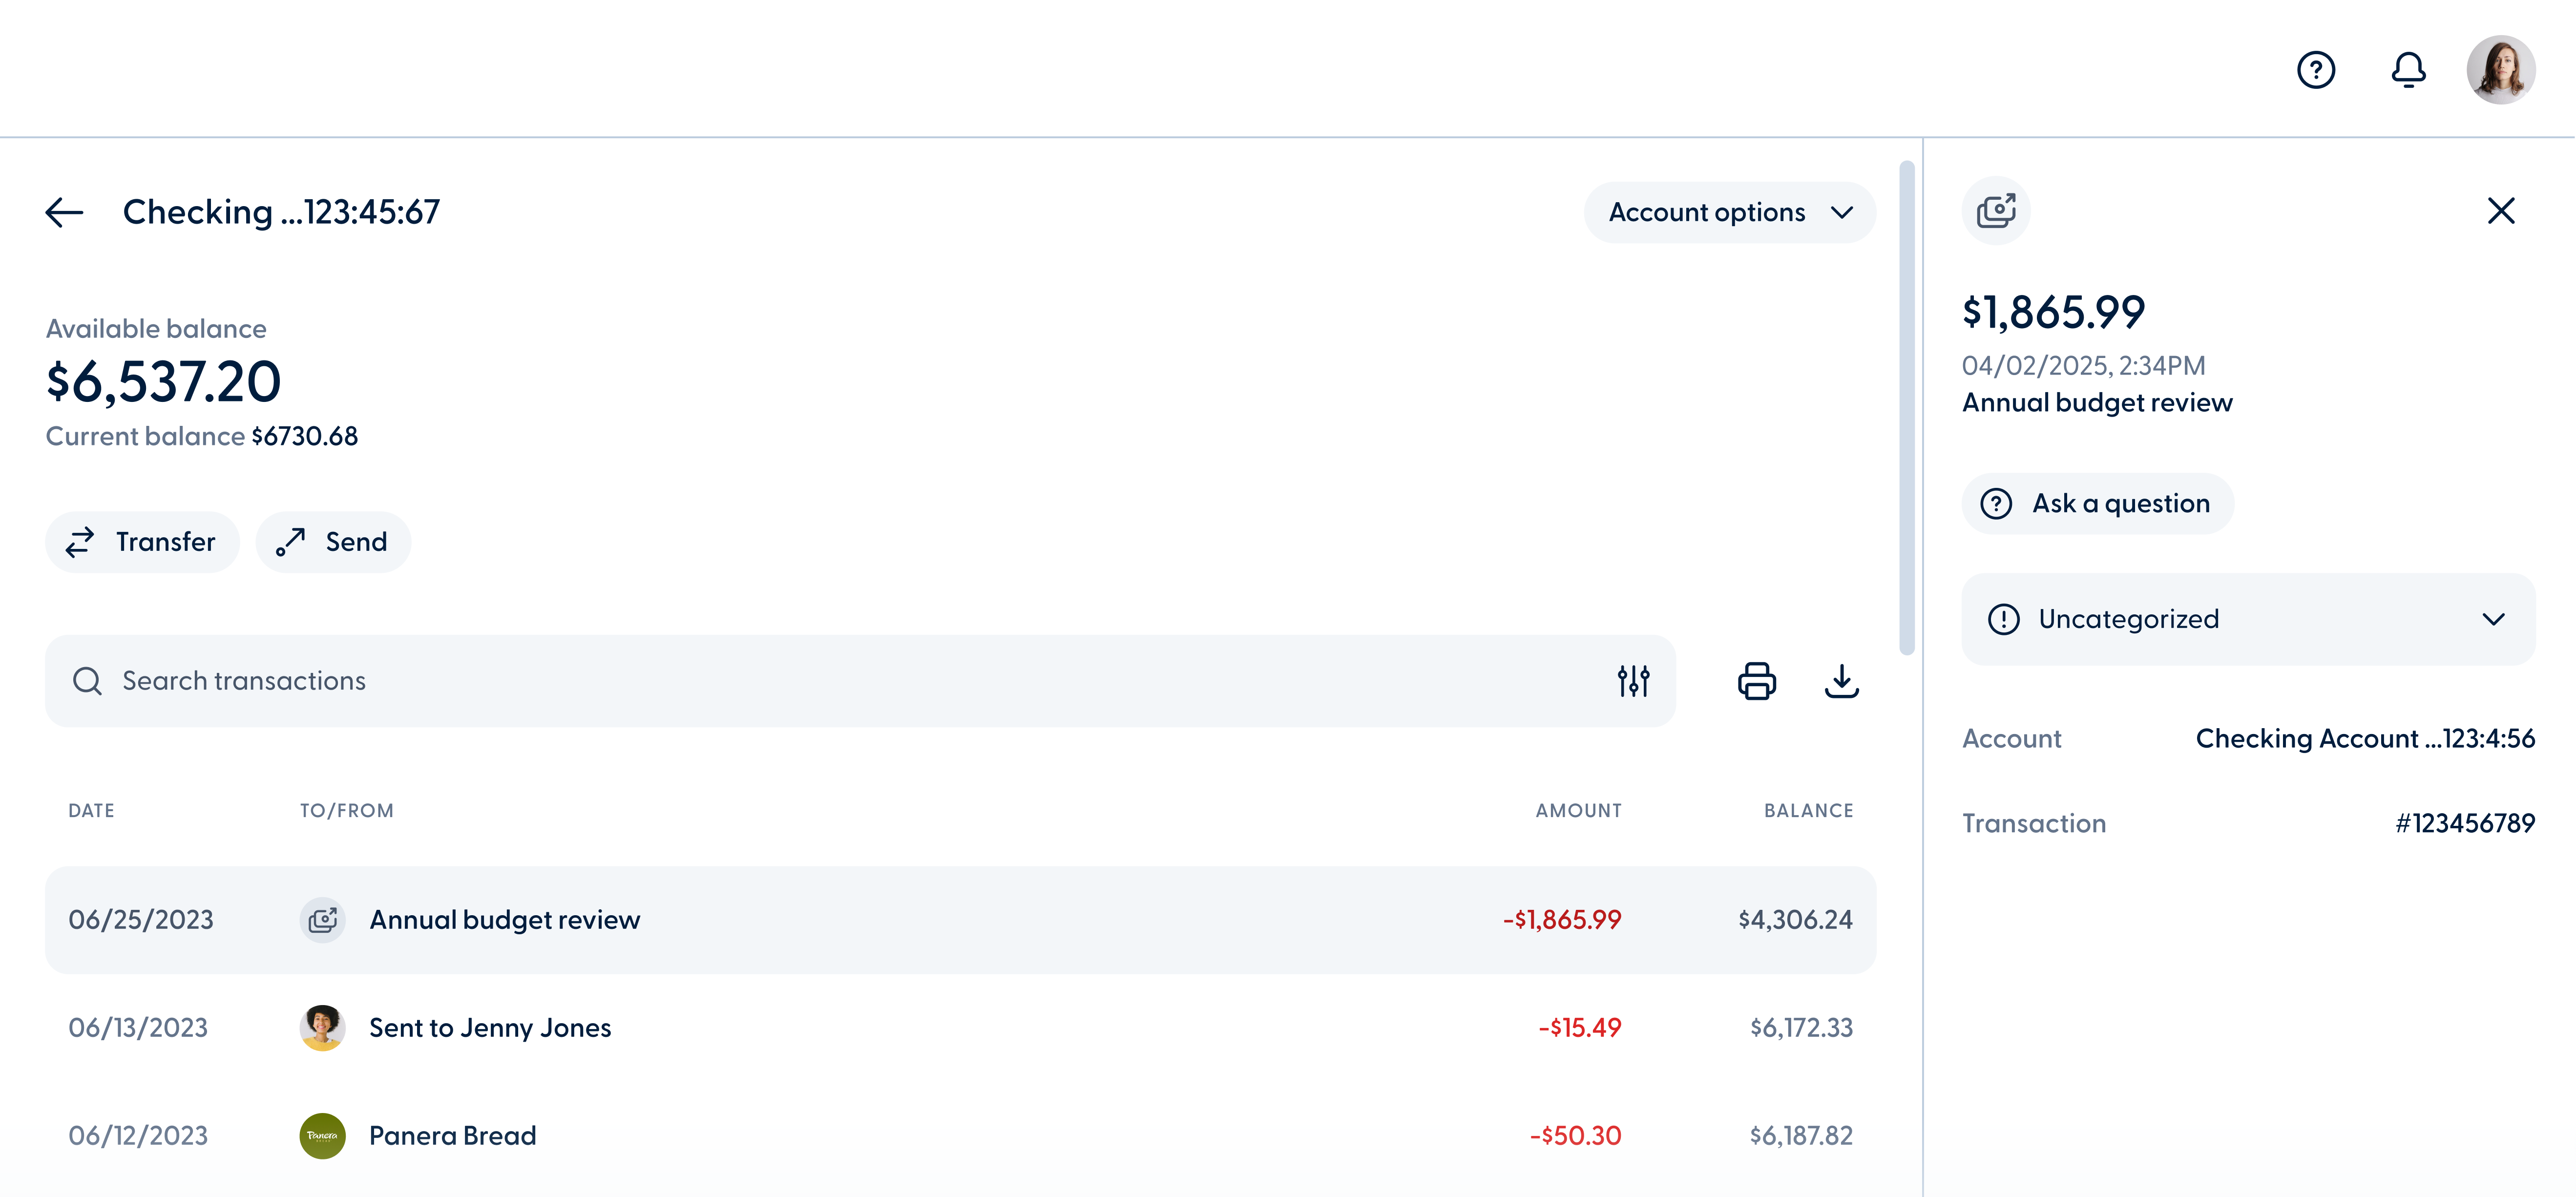Ask a question about this transaction
This screenshot has width=2576, height=1197.
2097,503
